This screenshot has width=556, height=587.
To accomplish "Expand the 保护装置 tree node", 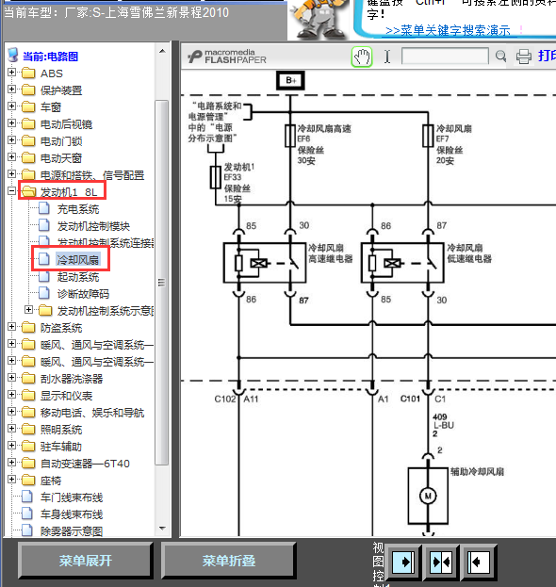I will (x=11, y=90).
